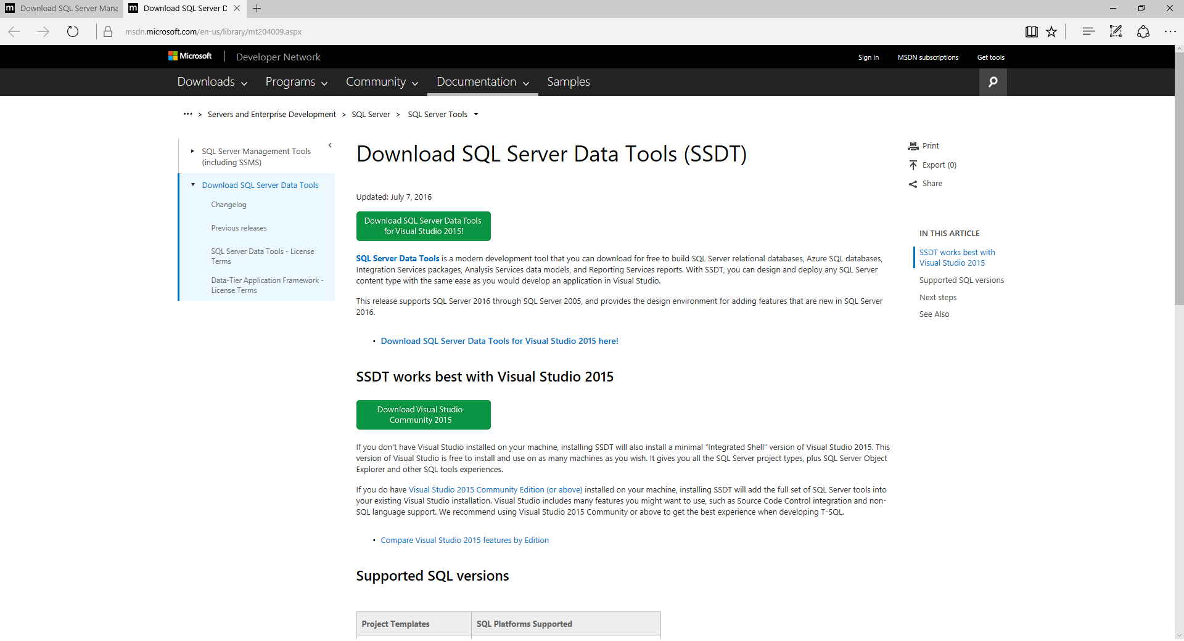The height and width of the screenshot is (641, 1184).
Task: Open the Programs menu
Action: coord(297,82)
